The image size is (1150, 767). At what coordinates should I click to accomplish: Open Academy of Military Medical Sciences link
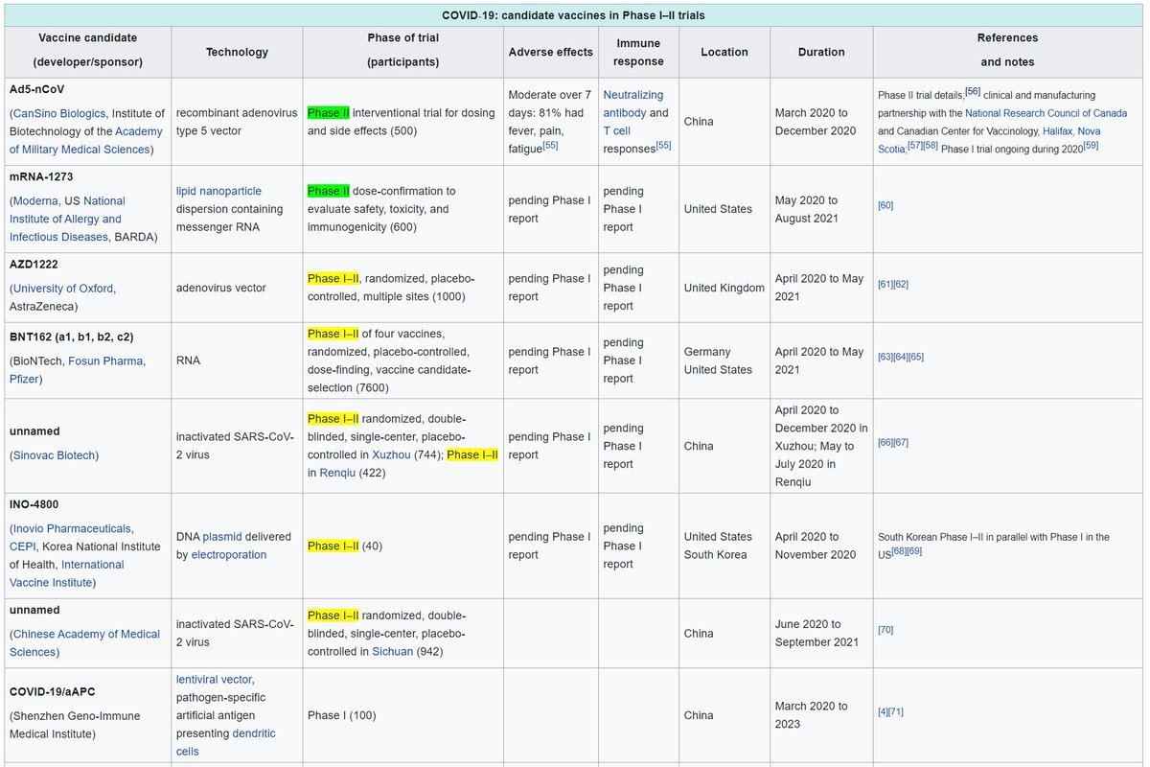[x=86, y=140]
